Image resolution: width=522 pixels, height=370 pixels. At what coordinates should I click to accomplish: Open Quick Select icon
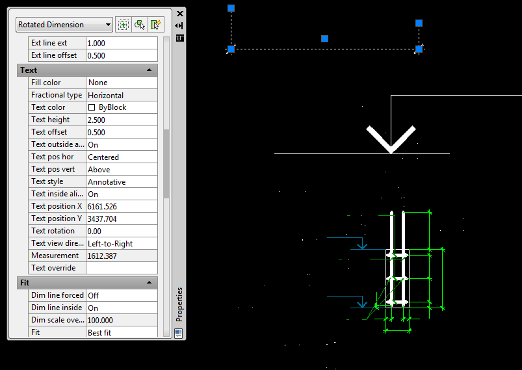(x=156, y=25)
